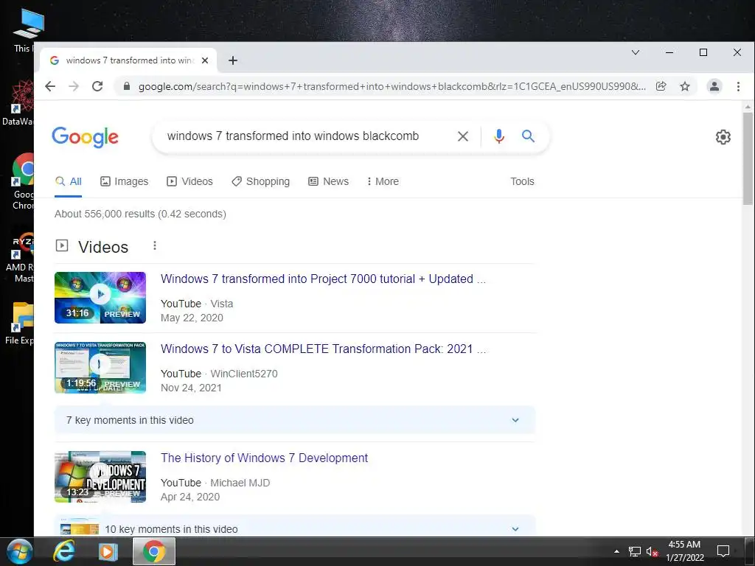Open Google quick settings gear
Image resolution: width=755 pixels, height=566 pixels.
point(723,137)
